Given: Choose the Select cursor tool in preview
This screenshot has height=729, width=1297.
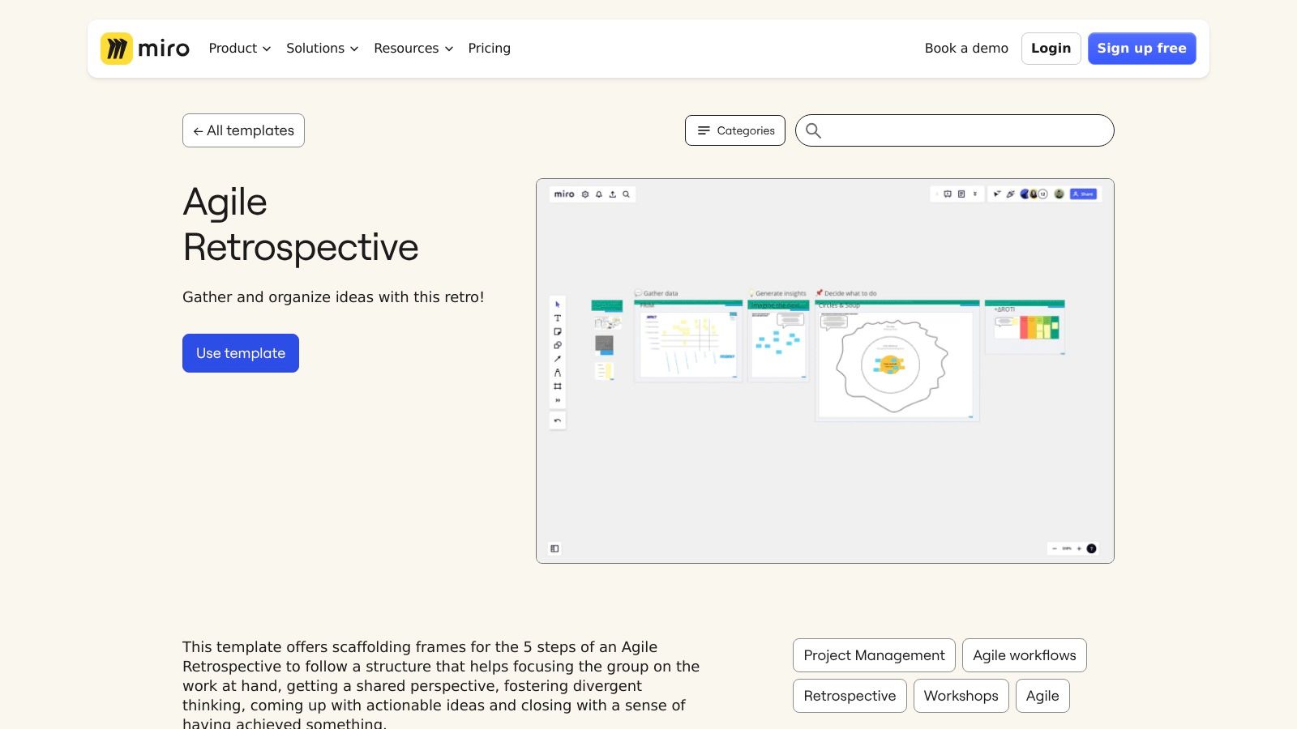Looking at the screenshot, I should click(558, 305).
